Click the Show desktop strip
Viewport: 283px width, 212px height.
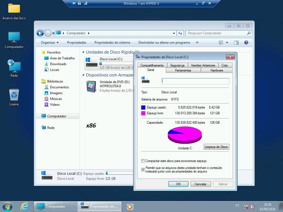tap(281, 206)
